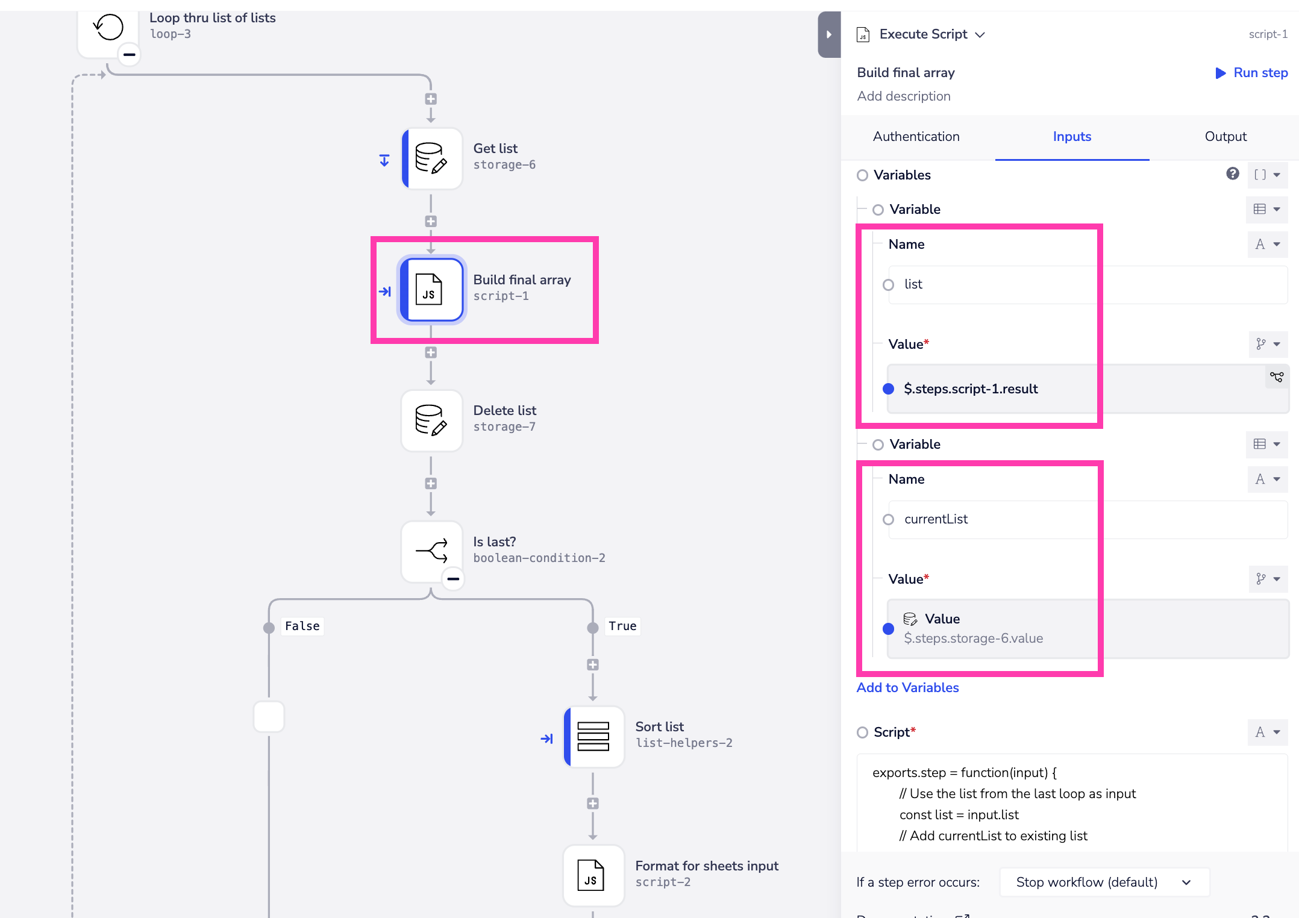The width and height of the screenshot is (1299, 918).
Task: Open the Sort list helper step icon
Action: pyautogui.click(x=593, y=736)
